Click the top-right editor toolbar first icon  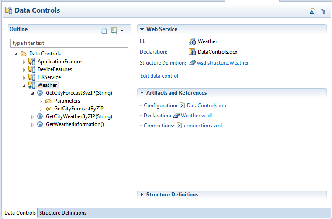(312, 11)
